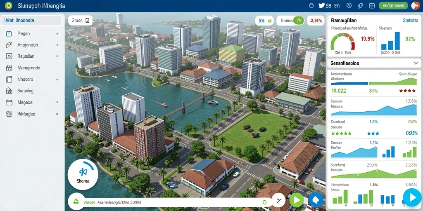This screenshot has height=211, width=423.
Task: Click the green dot beside Mnhagae
Action: tap(57, 114)
